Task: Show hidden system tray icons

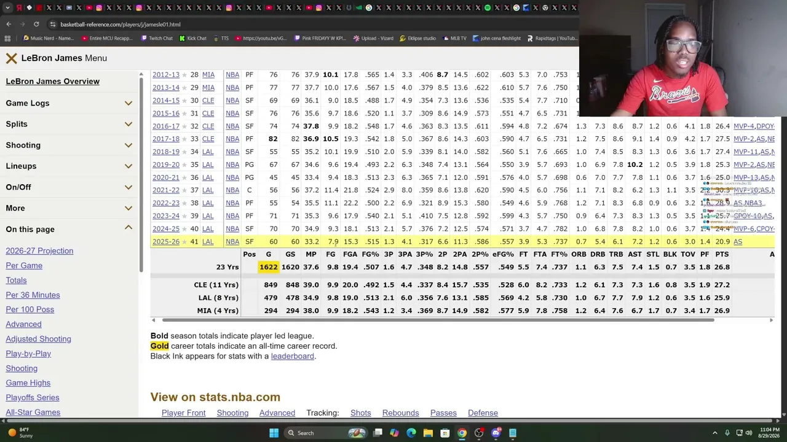Action: tap(714, 433)
